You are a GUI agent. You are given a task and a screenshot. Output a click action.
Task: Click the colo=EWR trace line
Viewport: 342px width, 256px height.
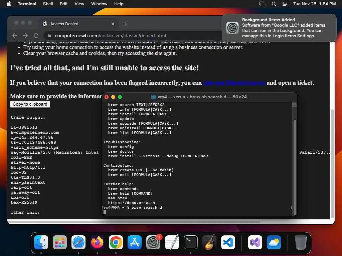tap(21, 157)
